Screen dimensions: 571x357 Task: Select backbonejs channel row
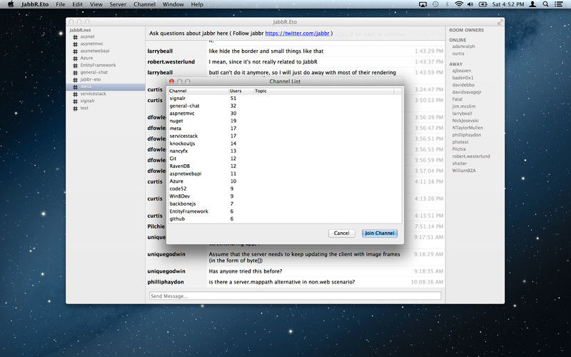coord(285,203)
